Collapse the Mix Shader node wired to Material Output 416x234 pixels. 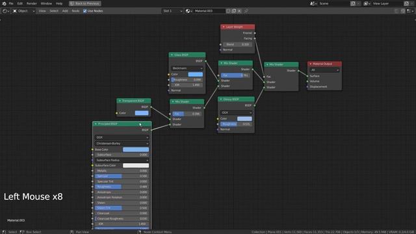(x=267, y=64)
